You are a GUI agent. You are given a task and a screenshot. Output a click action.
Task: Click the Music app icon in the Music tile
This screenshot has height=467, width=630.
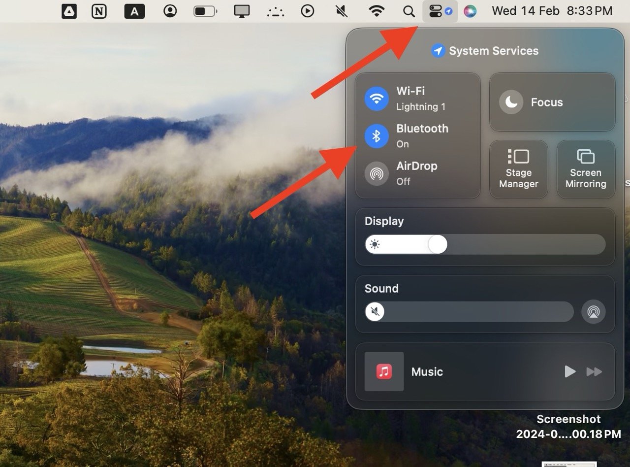click(383, 372)
